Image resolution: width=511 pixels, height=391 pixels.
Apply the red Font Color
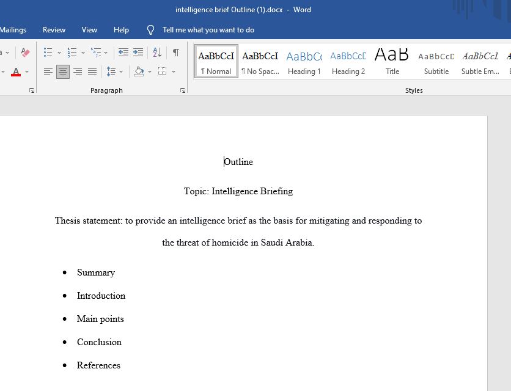[x=16, y=72]
